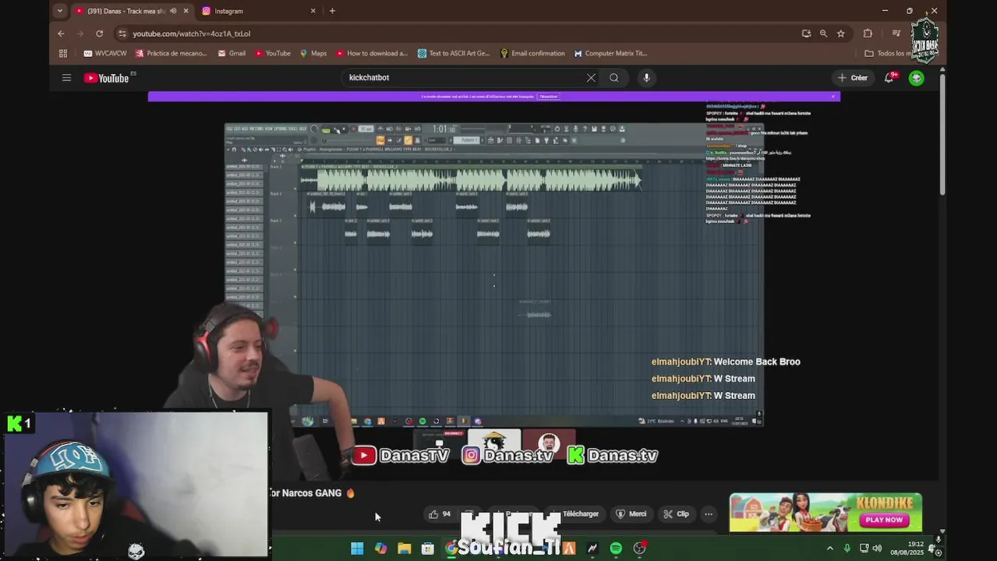The image size is (997, 561).
Task: Open the Créer menu
Action: click(x=853, y=78)
